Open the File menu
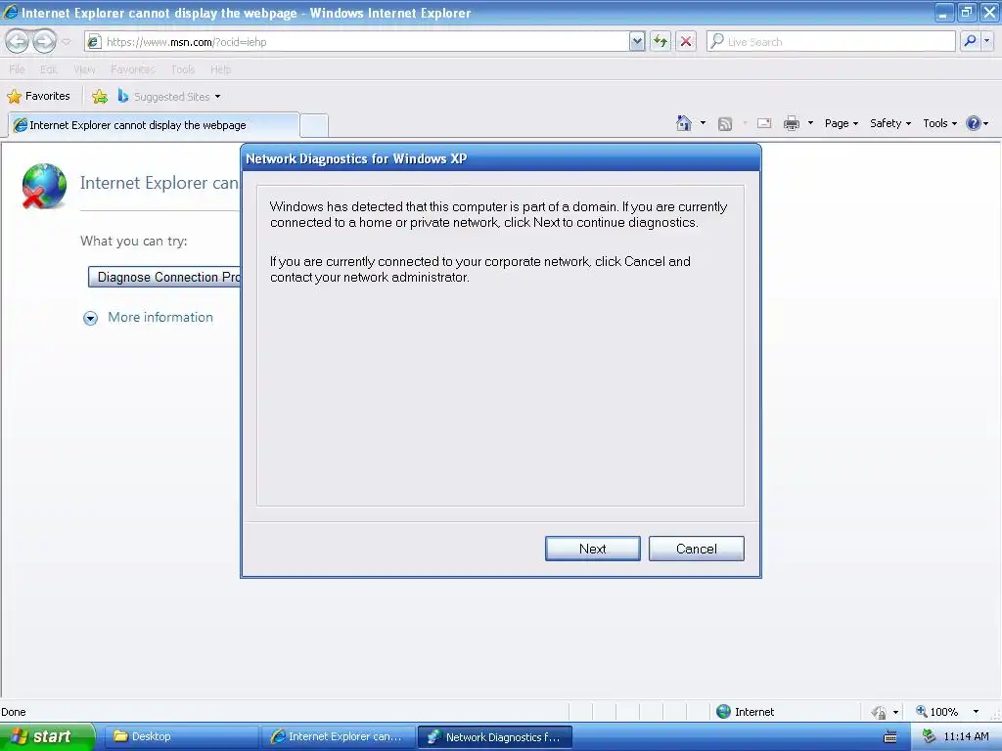Image resolution: width=1002 pixels, height=751 pixels. pos(17,69)
